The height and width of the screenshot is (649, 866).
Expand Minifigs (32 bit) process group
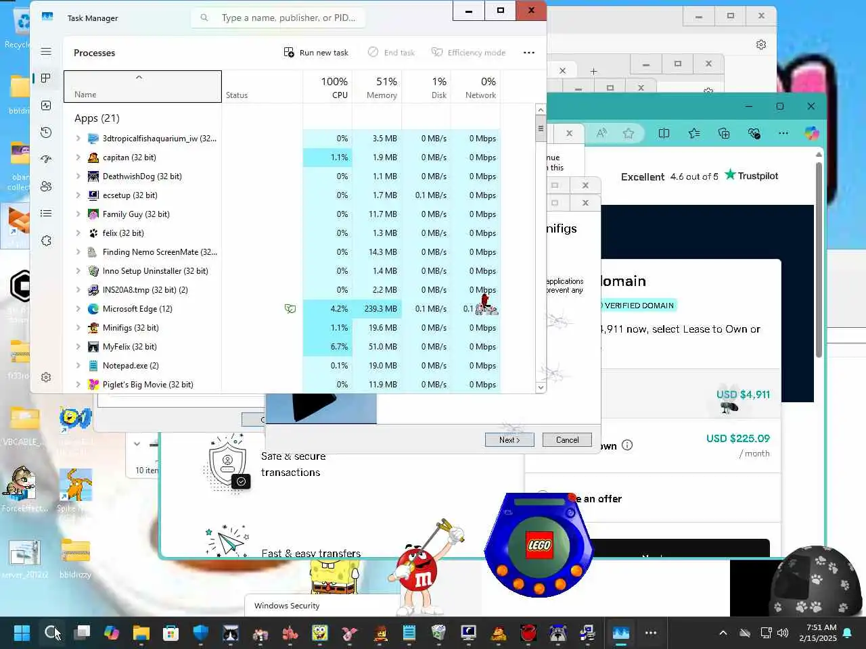[78, 328]
